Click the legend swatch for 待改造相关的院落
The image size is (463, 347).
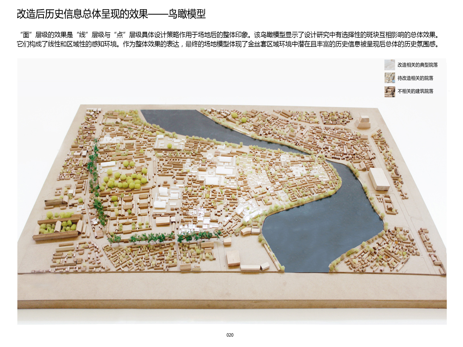click(389, 78)
